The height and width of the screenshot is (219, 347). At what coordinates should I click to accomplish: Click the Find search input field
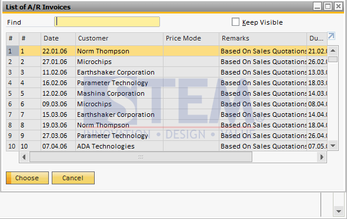107,22
